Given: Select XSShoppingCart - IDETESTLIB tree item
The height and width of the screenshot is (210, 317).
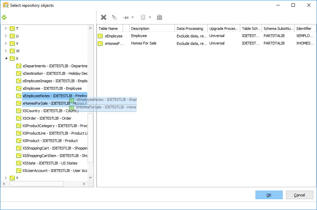Looking at the screenshot, I should coord(55,148).
